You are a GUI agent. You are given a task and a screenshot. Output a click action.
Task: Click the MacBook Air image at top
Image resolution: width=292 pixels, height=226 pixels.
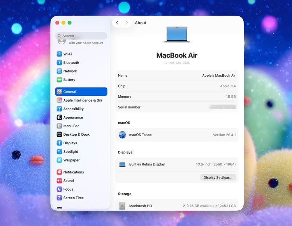click(177, 35)
